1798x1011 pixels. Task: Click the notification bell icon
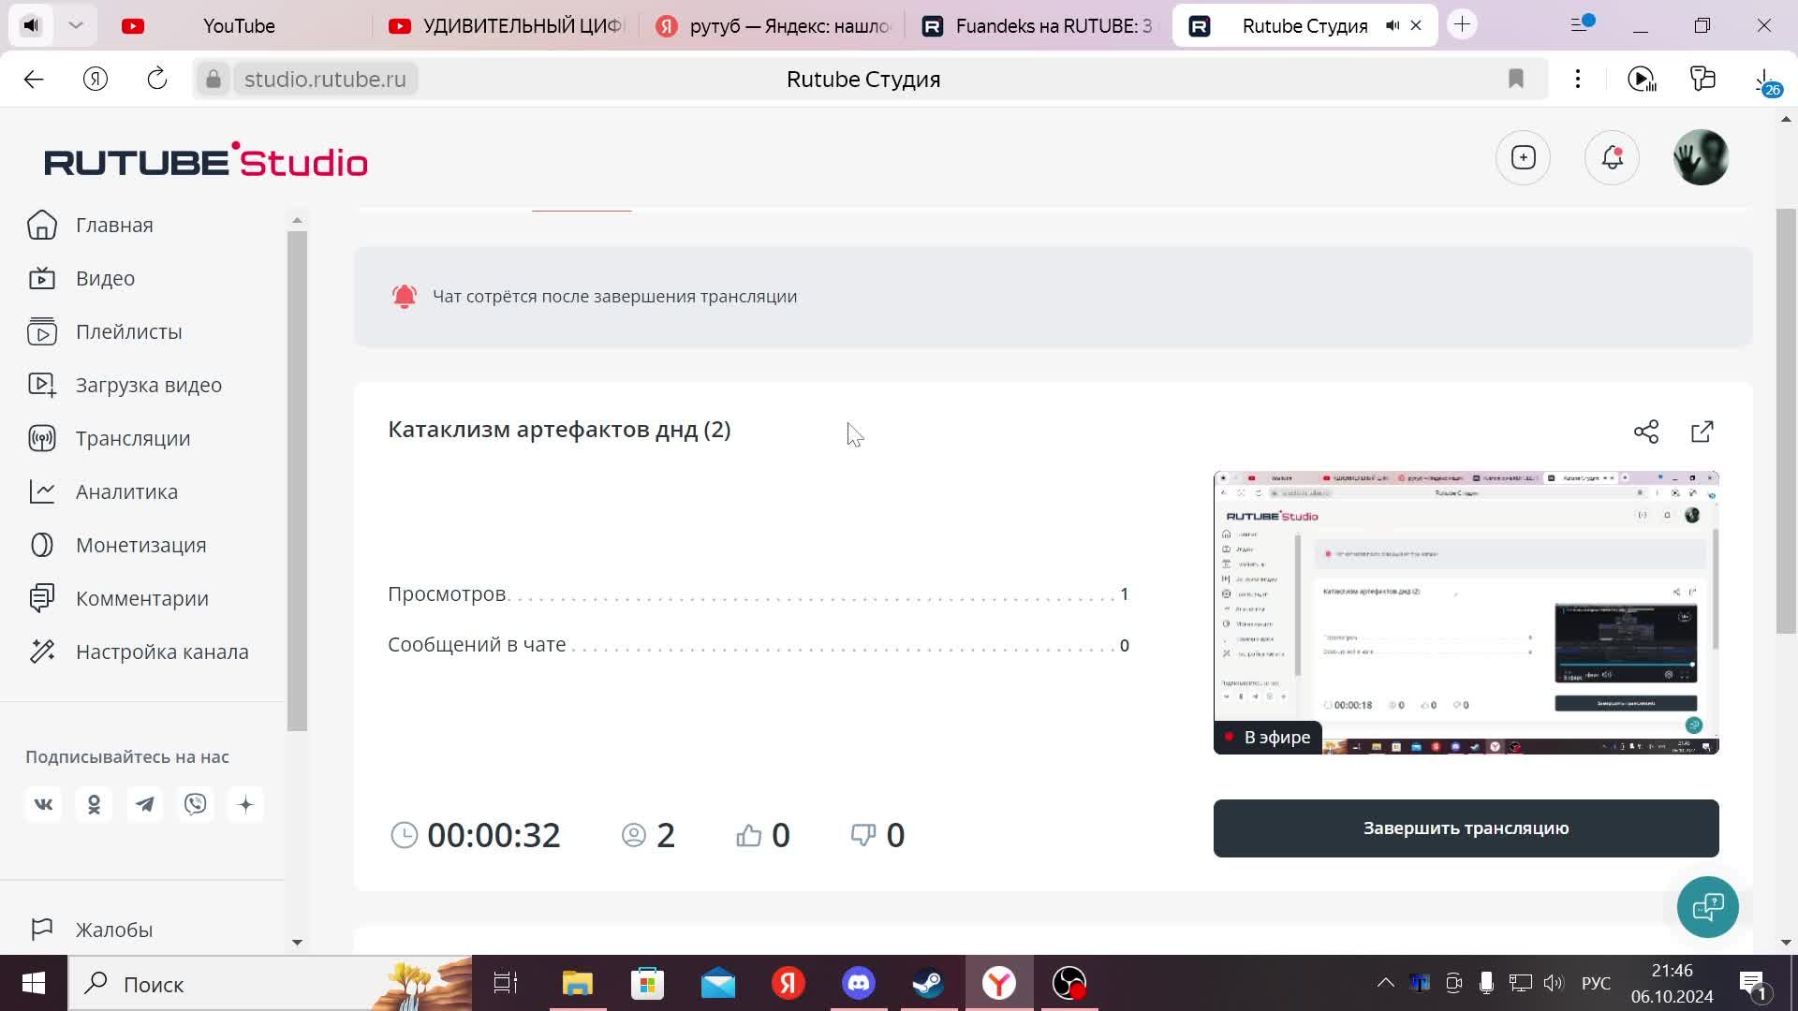point(1613,156)
